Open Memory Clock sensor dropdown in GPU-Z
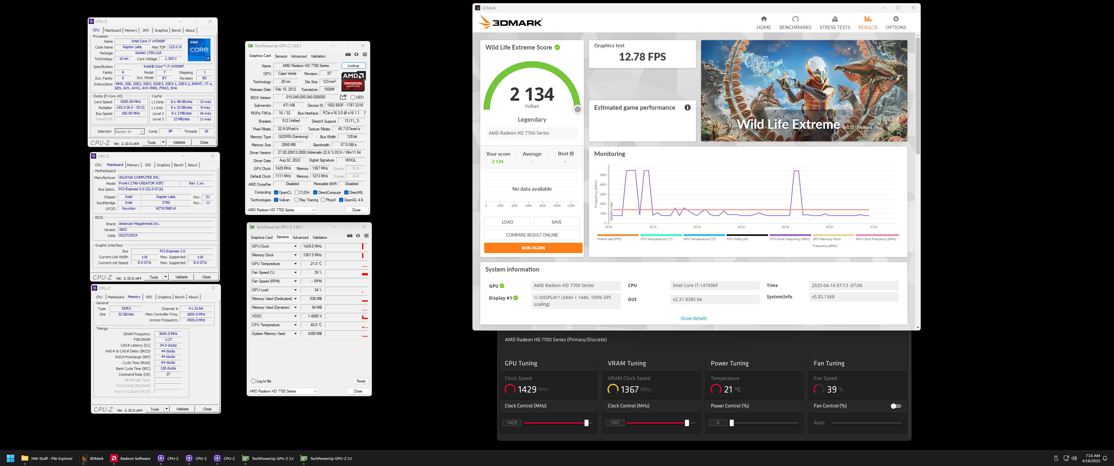1114x466 pixels. tap(295, 255)
